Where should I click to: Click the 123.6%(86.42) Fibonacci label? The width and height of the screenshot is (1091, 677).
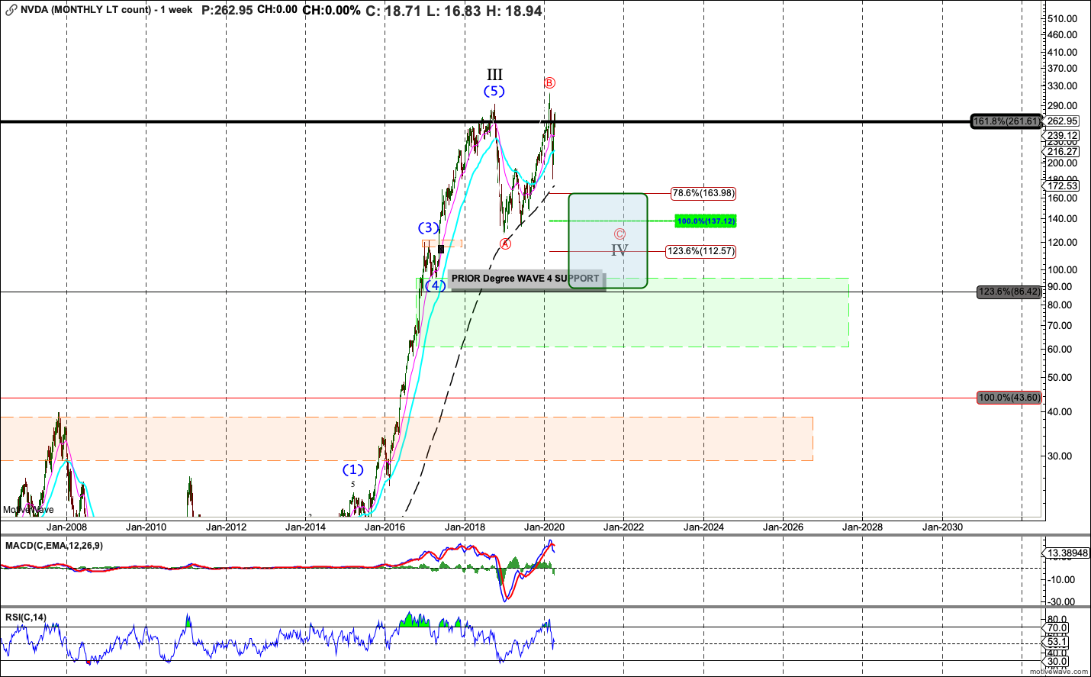(1009, 292)
